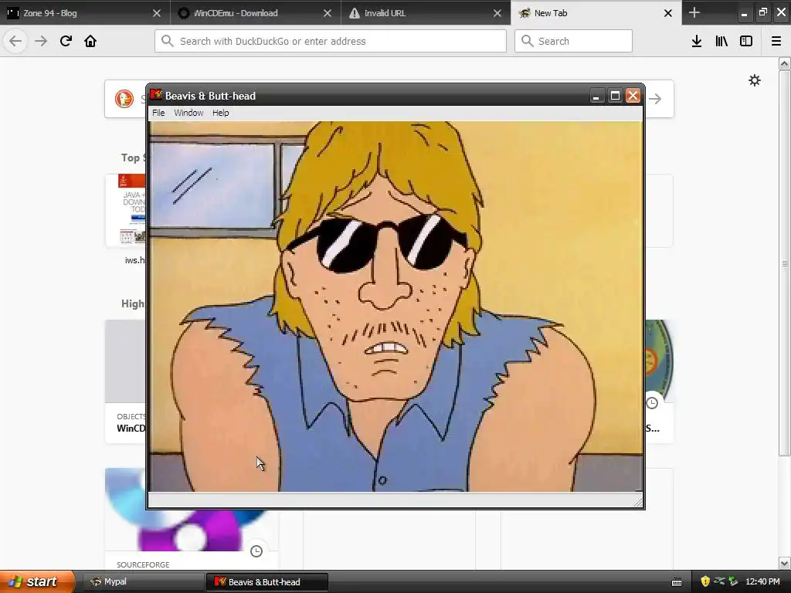Click the keyboard icon in system tray
Screen dimensions: 791x593
tap(677, 582)
